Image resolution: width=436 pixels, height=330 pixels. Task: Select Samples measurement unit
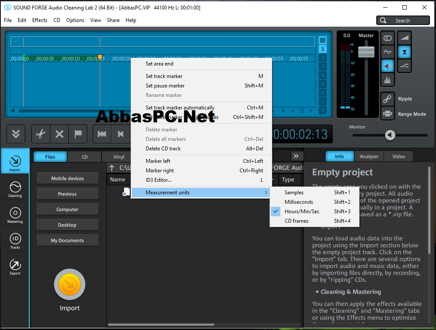pos(314,193)
